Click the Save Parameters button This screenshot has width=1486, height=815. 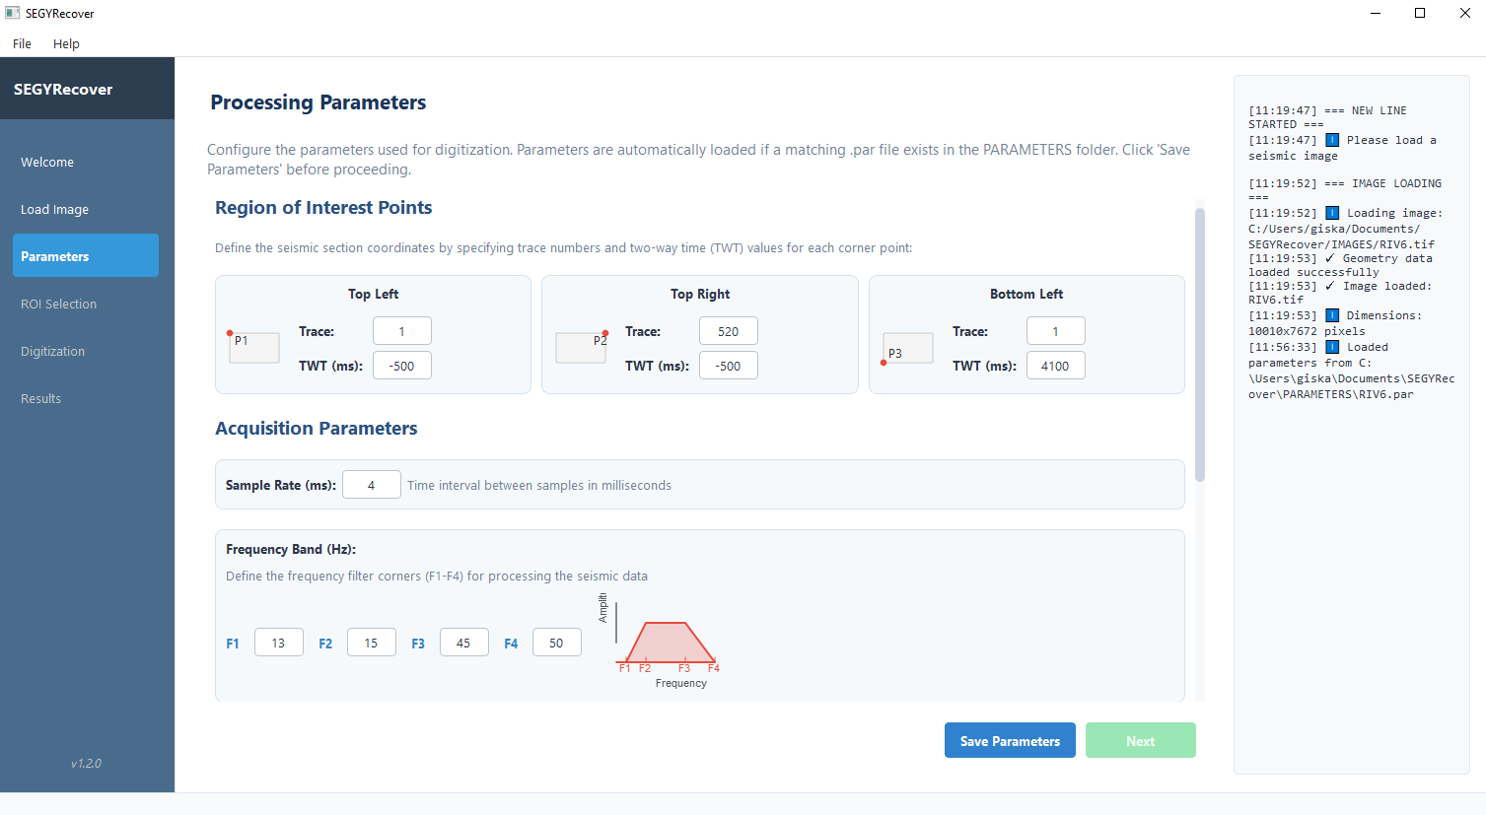coord(1010,741)
